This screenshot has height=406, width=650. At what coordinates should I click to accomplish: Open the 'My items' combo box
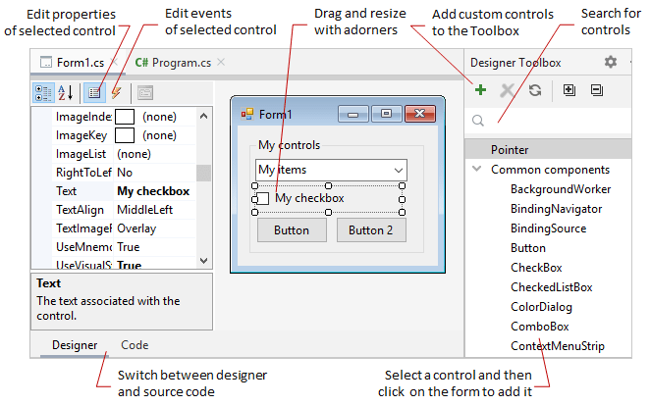pyautogui.click(x=399, y=170)
